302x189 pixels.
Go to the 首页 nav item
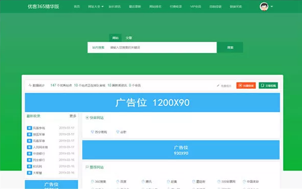point(77,7)
